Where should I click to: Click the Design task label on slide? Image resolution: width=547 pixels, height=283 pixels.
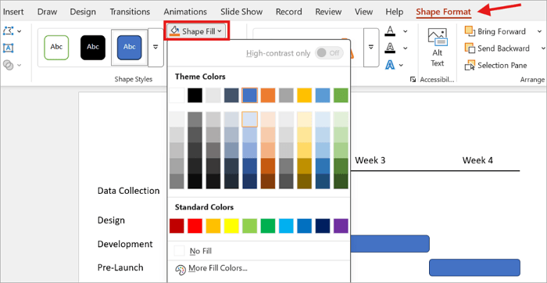point(111,220)
